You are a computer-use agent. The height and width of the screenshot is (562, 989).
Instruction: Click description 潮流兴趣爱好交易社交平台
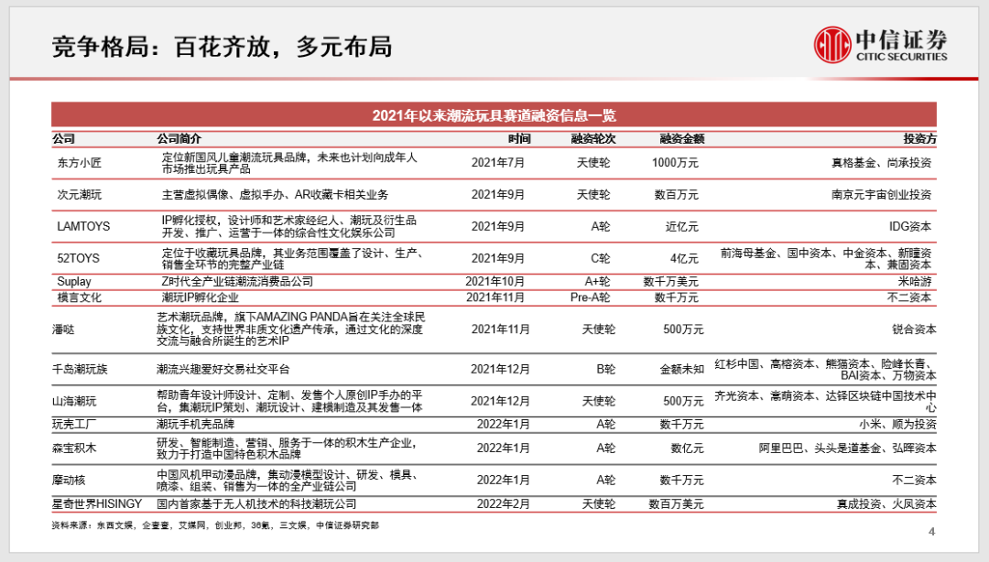coord(223,369)
